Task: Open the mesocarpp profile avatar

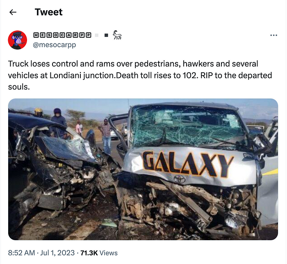Action: coord(18,40)
